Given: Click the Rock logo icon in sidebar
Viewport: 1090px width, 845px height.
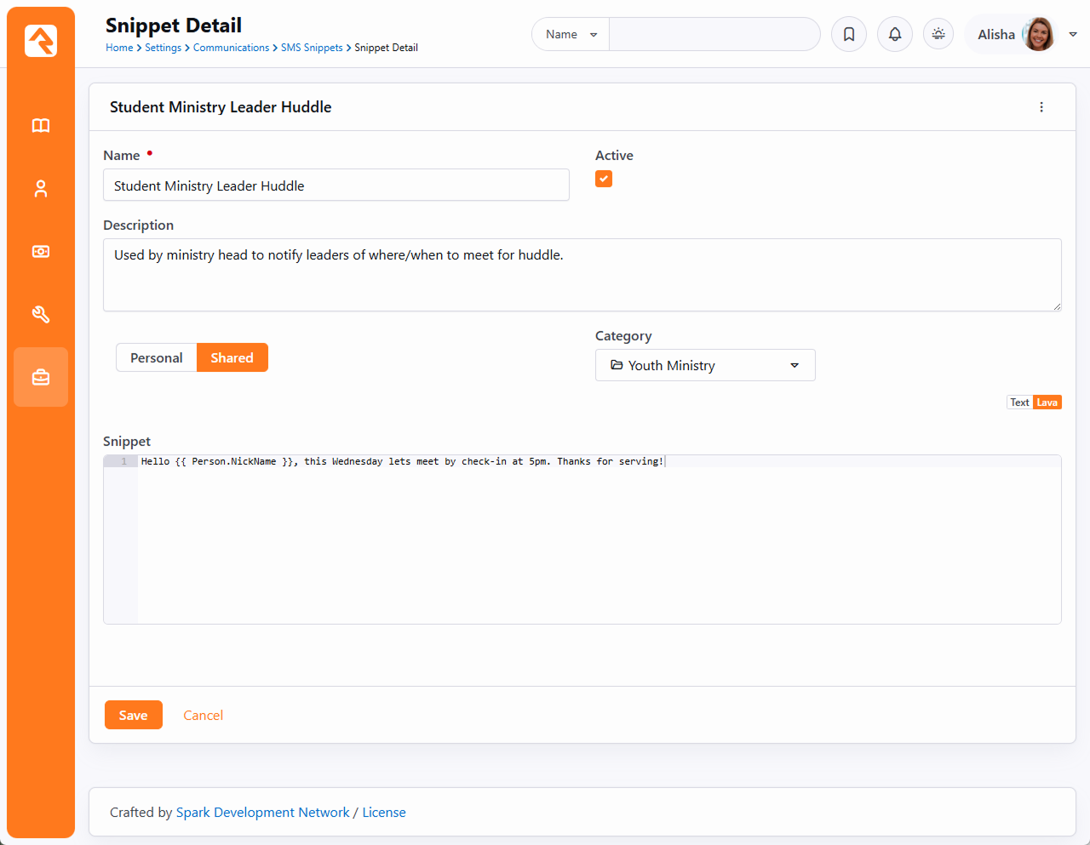Looking at the screenshot, I should pyautogui.click(x=41, y=41).
